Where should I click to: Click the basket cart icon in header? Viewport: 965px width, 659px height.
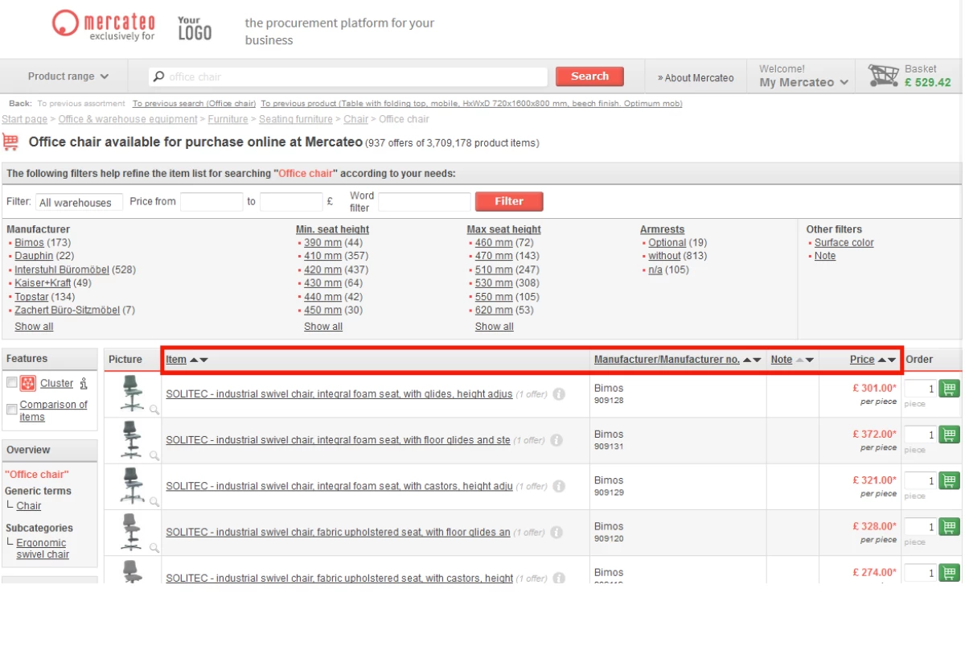point(883,76)
